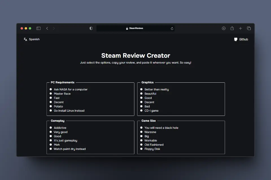Select Very good gameplay
The image size is (271, 180).
click(51, 132)
